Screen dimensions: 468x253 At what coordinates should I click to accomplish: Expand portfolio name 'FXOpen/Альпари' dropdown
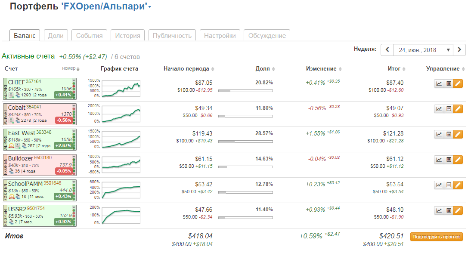click(149, 7)
